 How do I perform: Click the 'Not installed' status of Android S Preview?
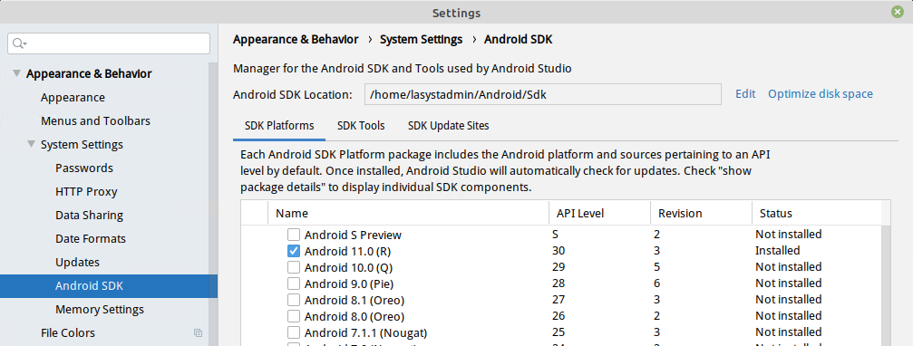tap(789, 235)
